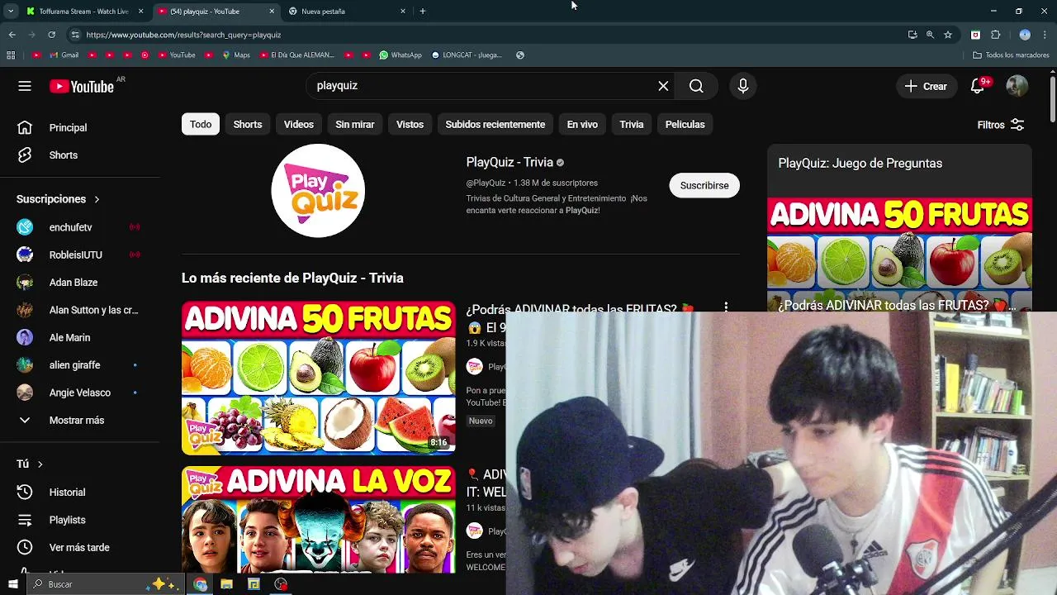Click the YouTube logo to go home
The width and height of the screenshot is (1057, 595).
click(x=82, y=86)
